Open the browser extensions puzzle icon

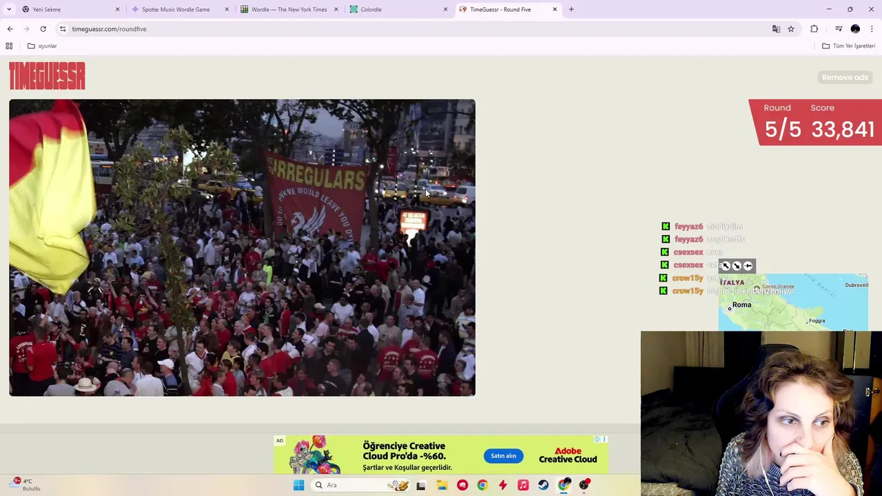pos(814,29)
